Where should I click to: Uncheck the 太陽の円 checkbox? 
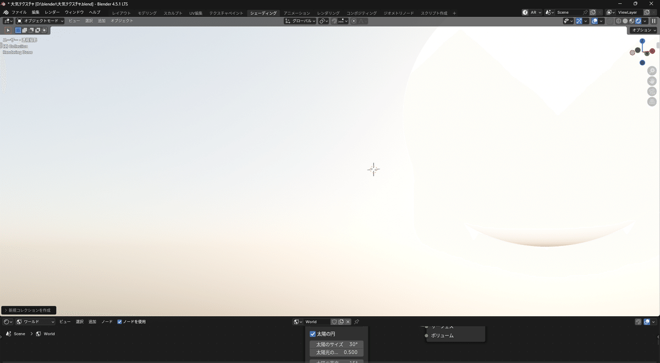coord(313,334)
